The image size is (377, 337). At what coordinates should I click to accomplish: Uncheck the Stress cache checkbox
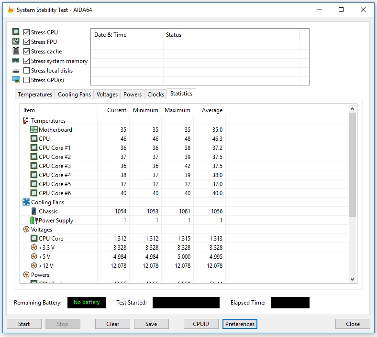point(26,52)
